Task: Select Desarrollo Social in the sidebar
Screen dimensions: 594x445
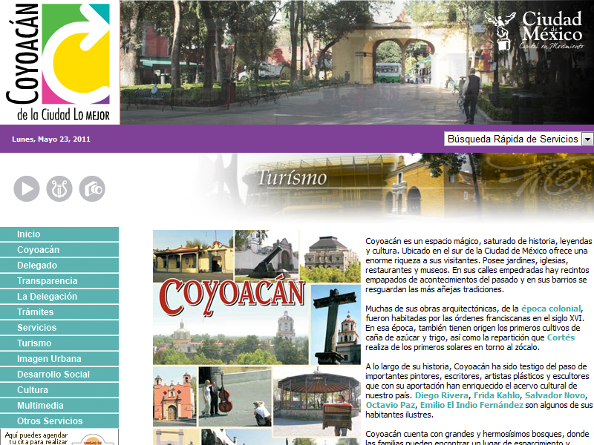Action: pos(53,375)
